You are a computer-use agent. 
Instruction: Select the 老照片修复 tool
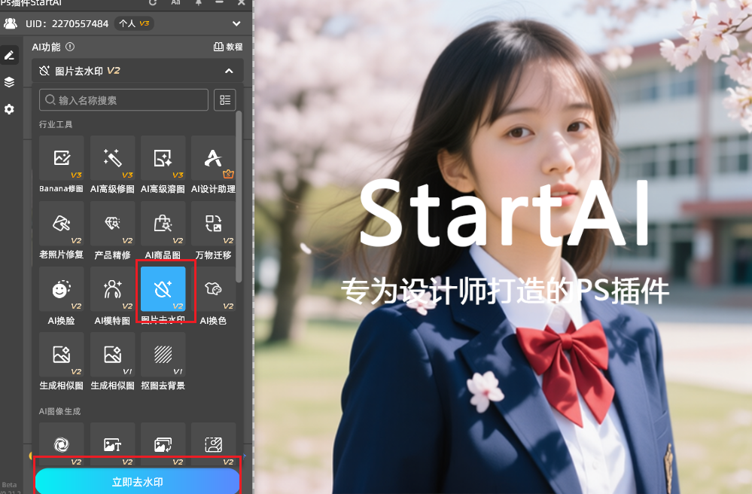pos(62,224)
